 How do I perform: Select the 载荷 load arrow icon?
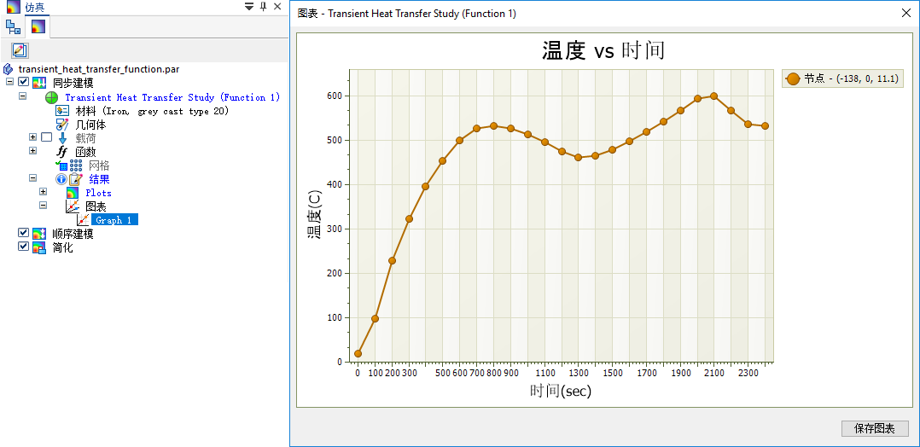click(x=62, y=138)
